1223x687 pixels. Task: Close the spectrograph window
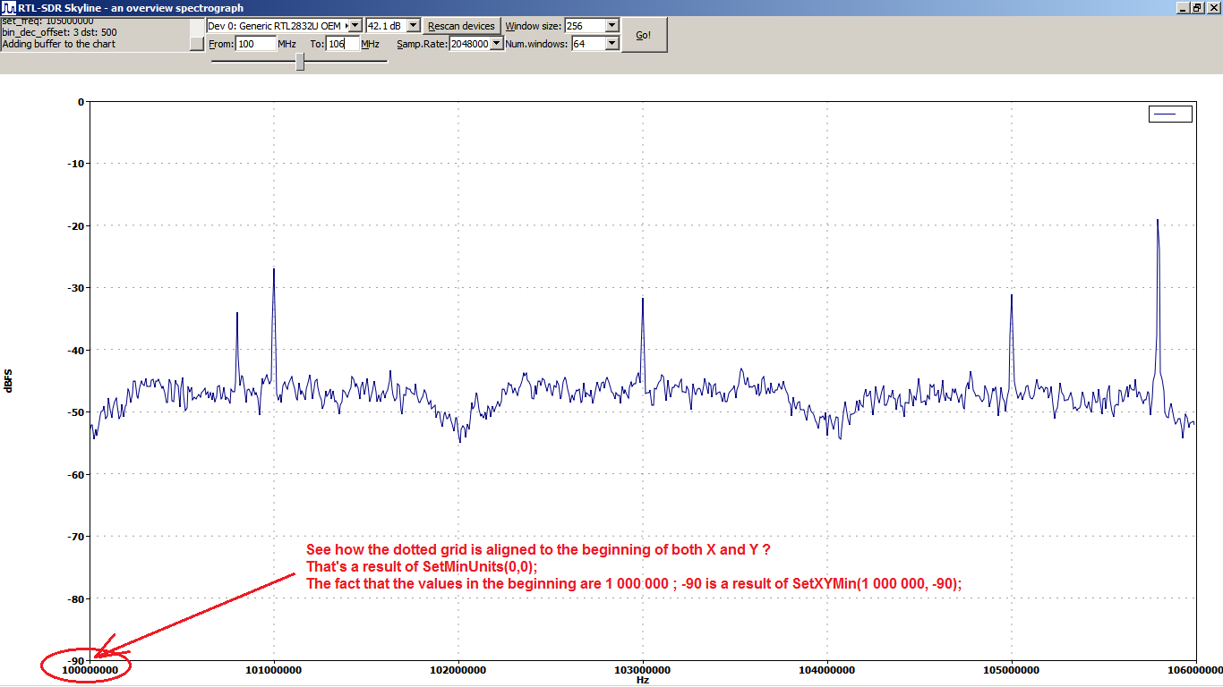(1212, 7)
